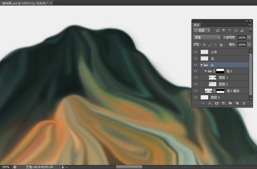Open the 填充 fill slider arrow
The height and width of the screenshot is (169, 257).
tap(249, 44)
